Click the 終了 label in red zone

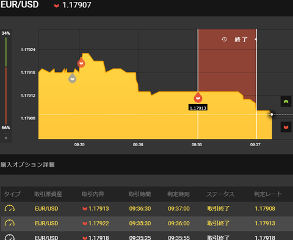tap(241, 40)
